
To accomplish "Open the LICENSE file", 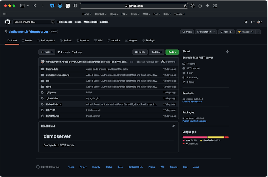I will (x=51, y=110).
